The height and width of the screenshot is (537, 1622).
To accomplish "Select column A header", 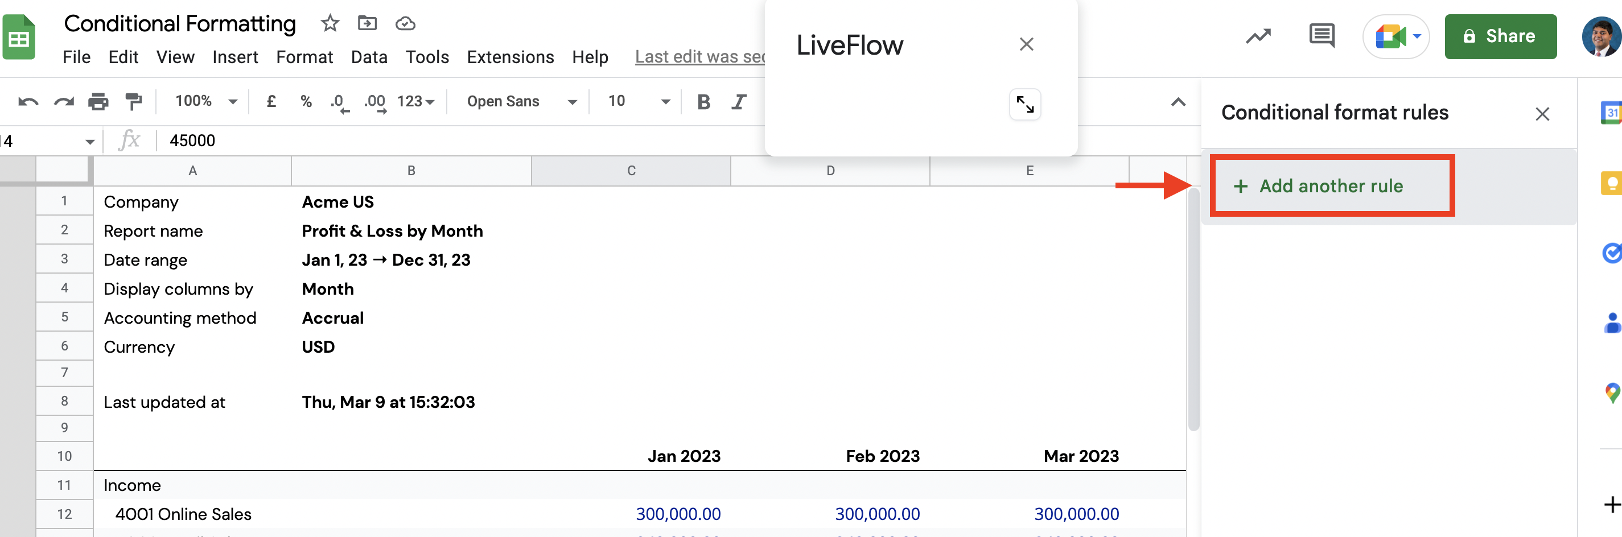I will tap(193, 171).
